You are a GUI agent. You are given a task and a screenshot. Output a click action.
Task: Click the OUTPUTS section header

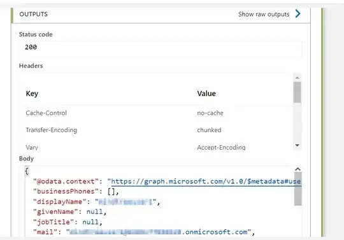pos(33,14)
